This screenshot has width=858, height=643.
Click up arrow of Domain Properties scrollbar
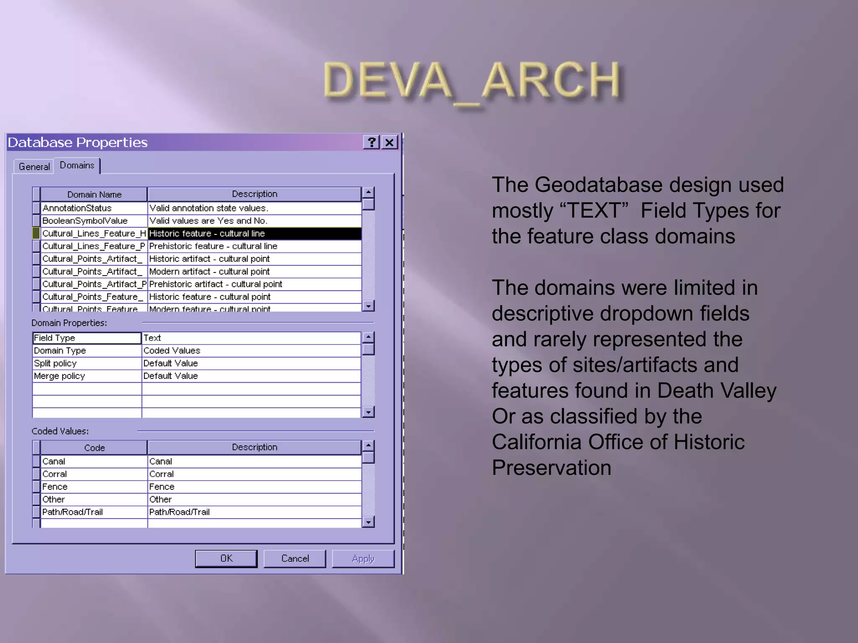click(x=368, y=337)
